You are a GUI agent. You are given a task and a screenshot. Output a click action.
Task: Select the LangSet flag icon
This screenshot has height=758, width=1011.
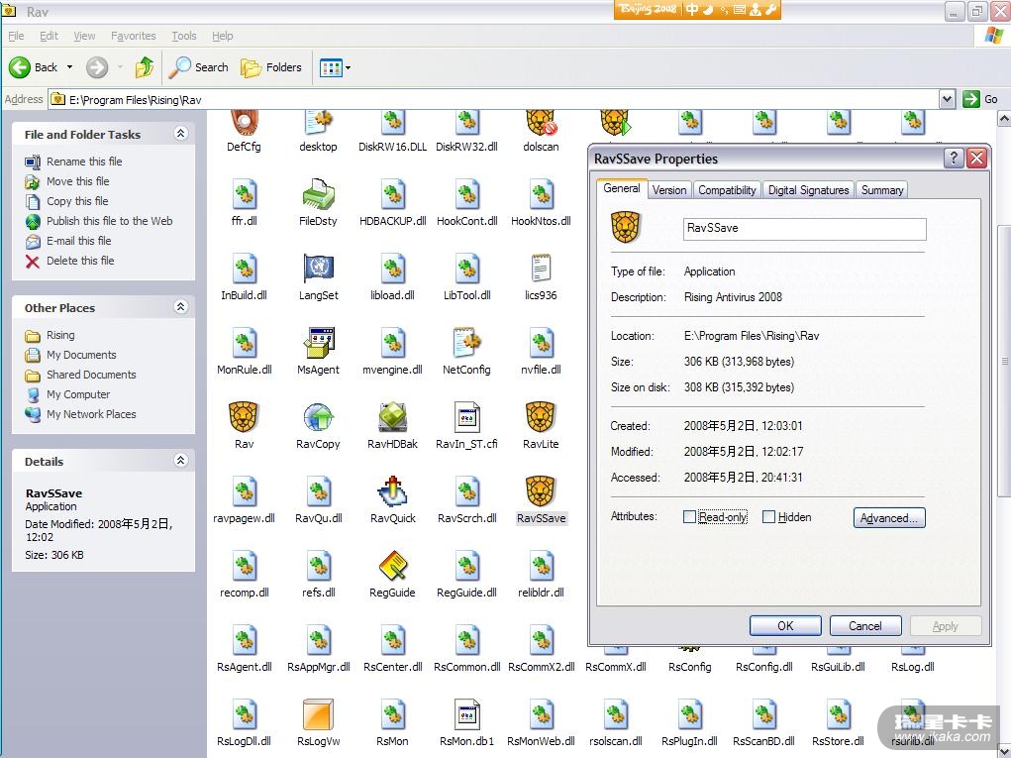(x=318, y=269)
